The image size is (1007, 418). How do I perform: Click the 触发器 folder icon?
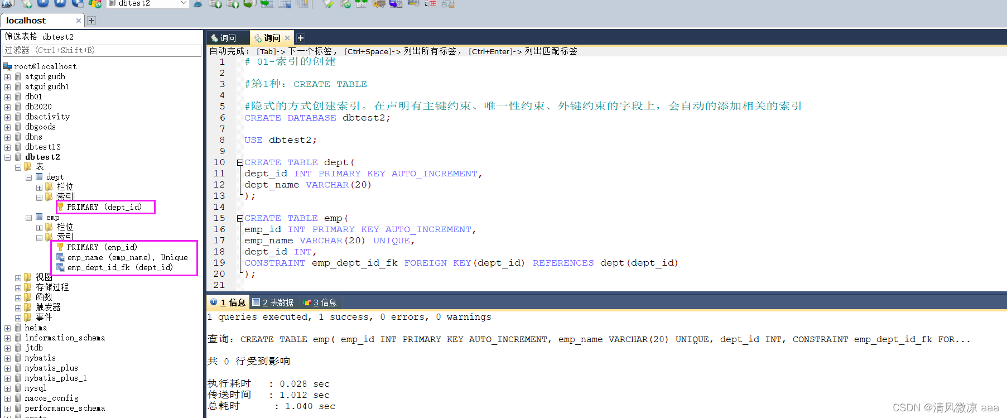[x=28, y=307]
